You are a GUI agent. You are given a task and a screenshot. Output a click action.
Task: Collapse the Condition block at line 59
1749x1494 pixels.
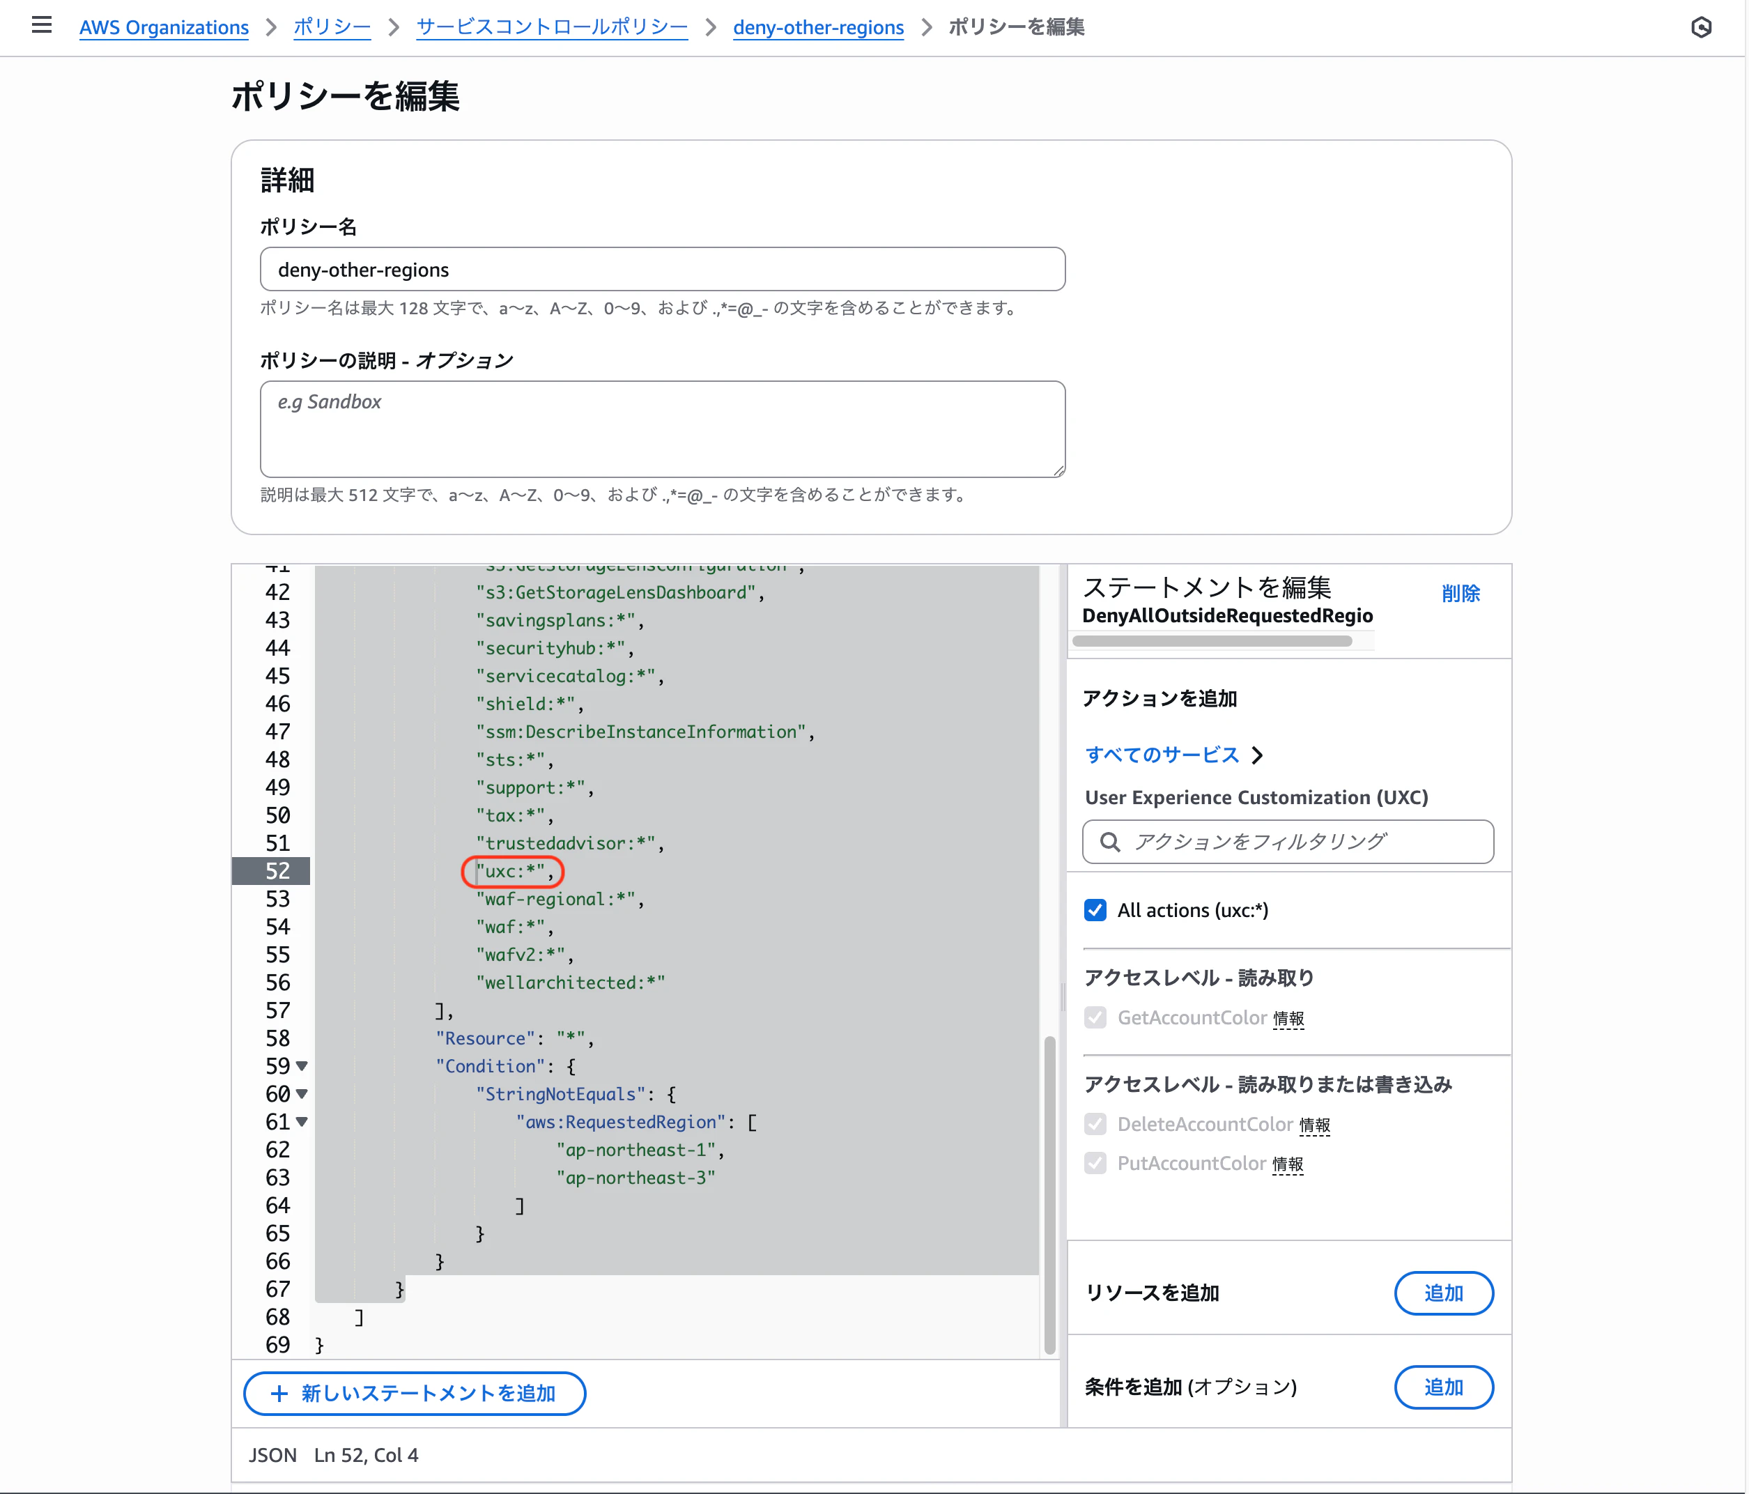[x=302, y=1066]
